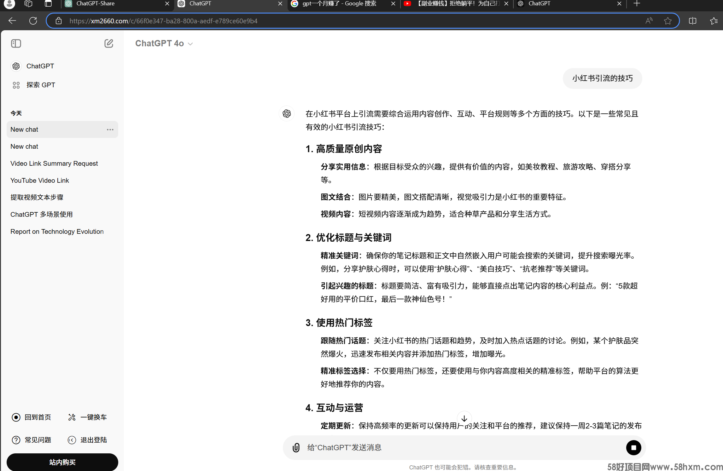The width and height of the screenshot is (723, 471).
Task: Expand the ChatGPT 4o model dropdown
Action: 164,43
